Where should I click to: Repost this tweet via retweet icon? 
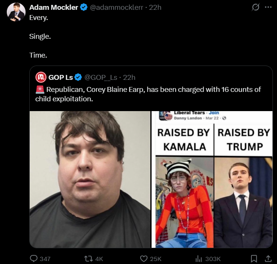tap(89, 259)
